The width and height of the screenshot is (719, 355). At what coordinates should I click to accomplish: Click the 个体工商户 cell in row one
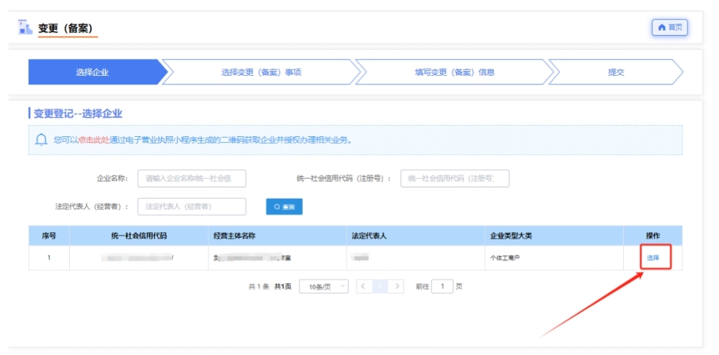coord(505,258)
